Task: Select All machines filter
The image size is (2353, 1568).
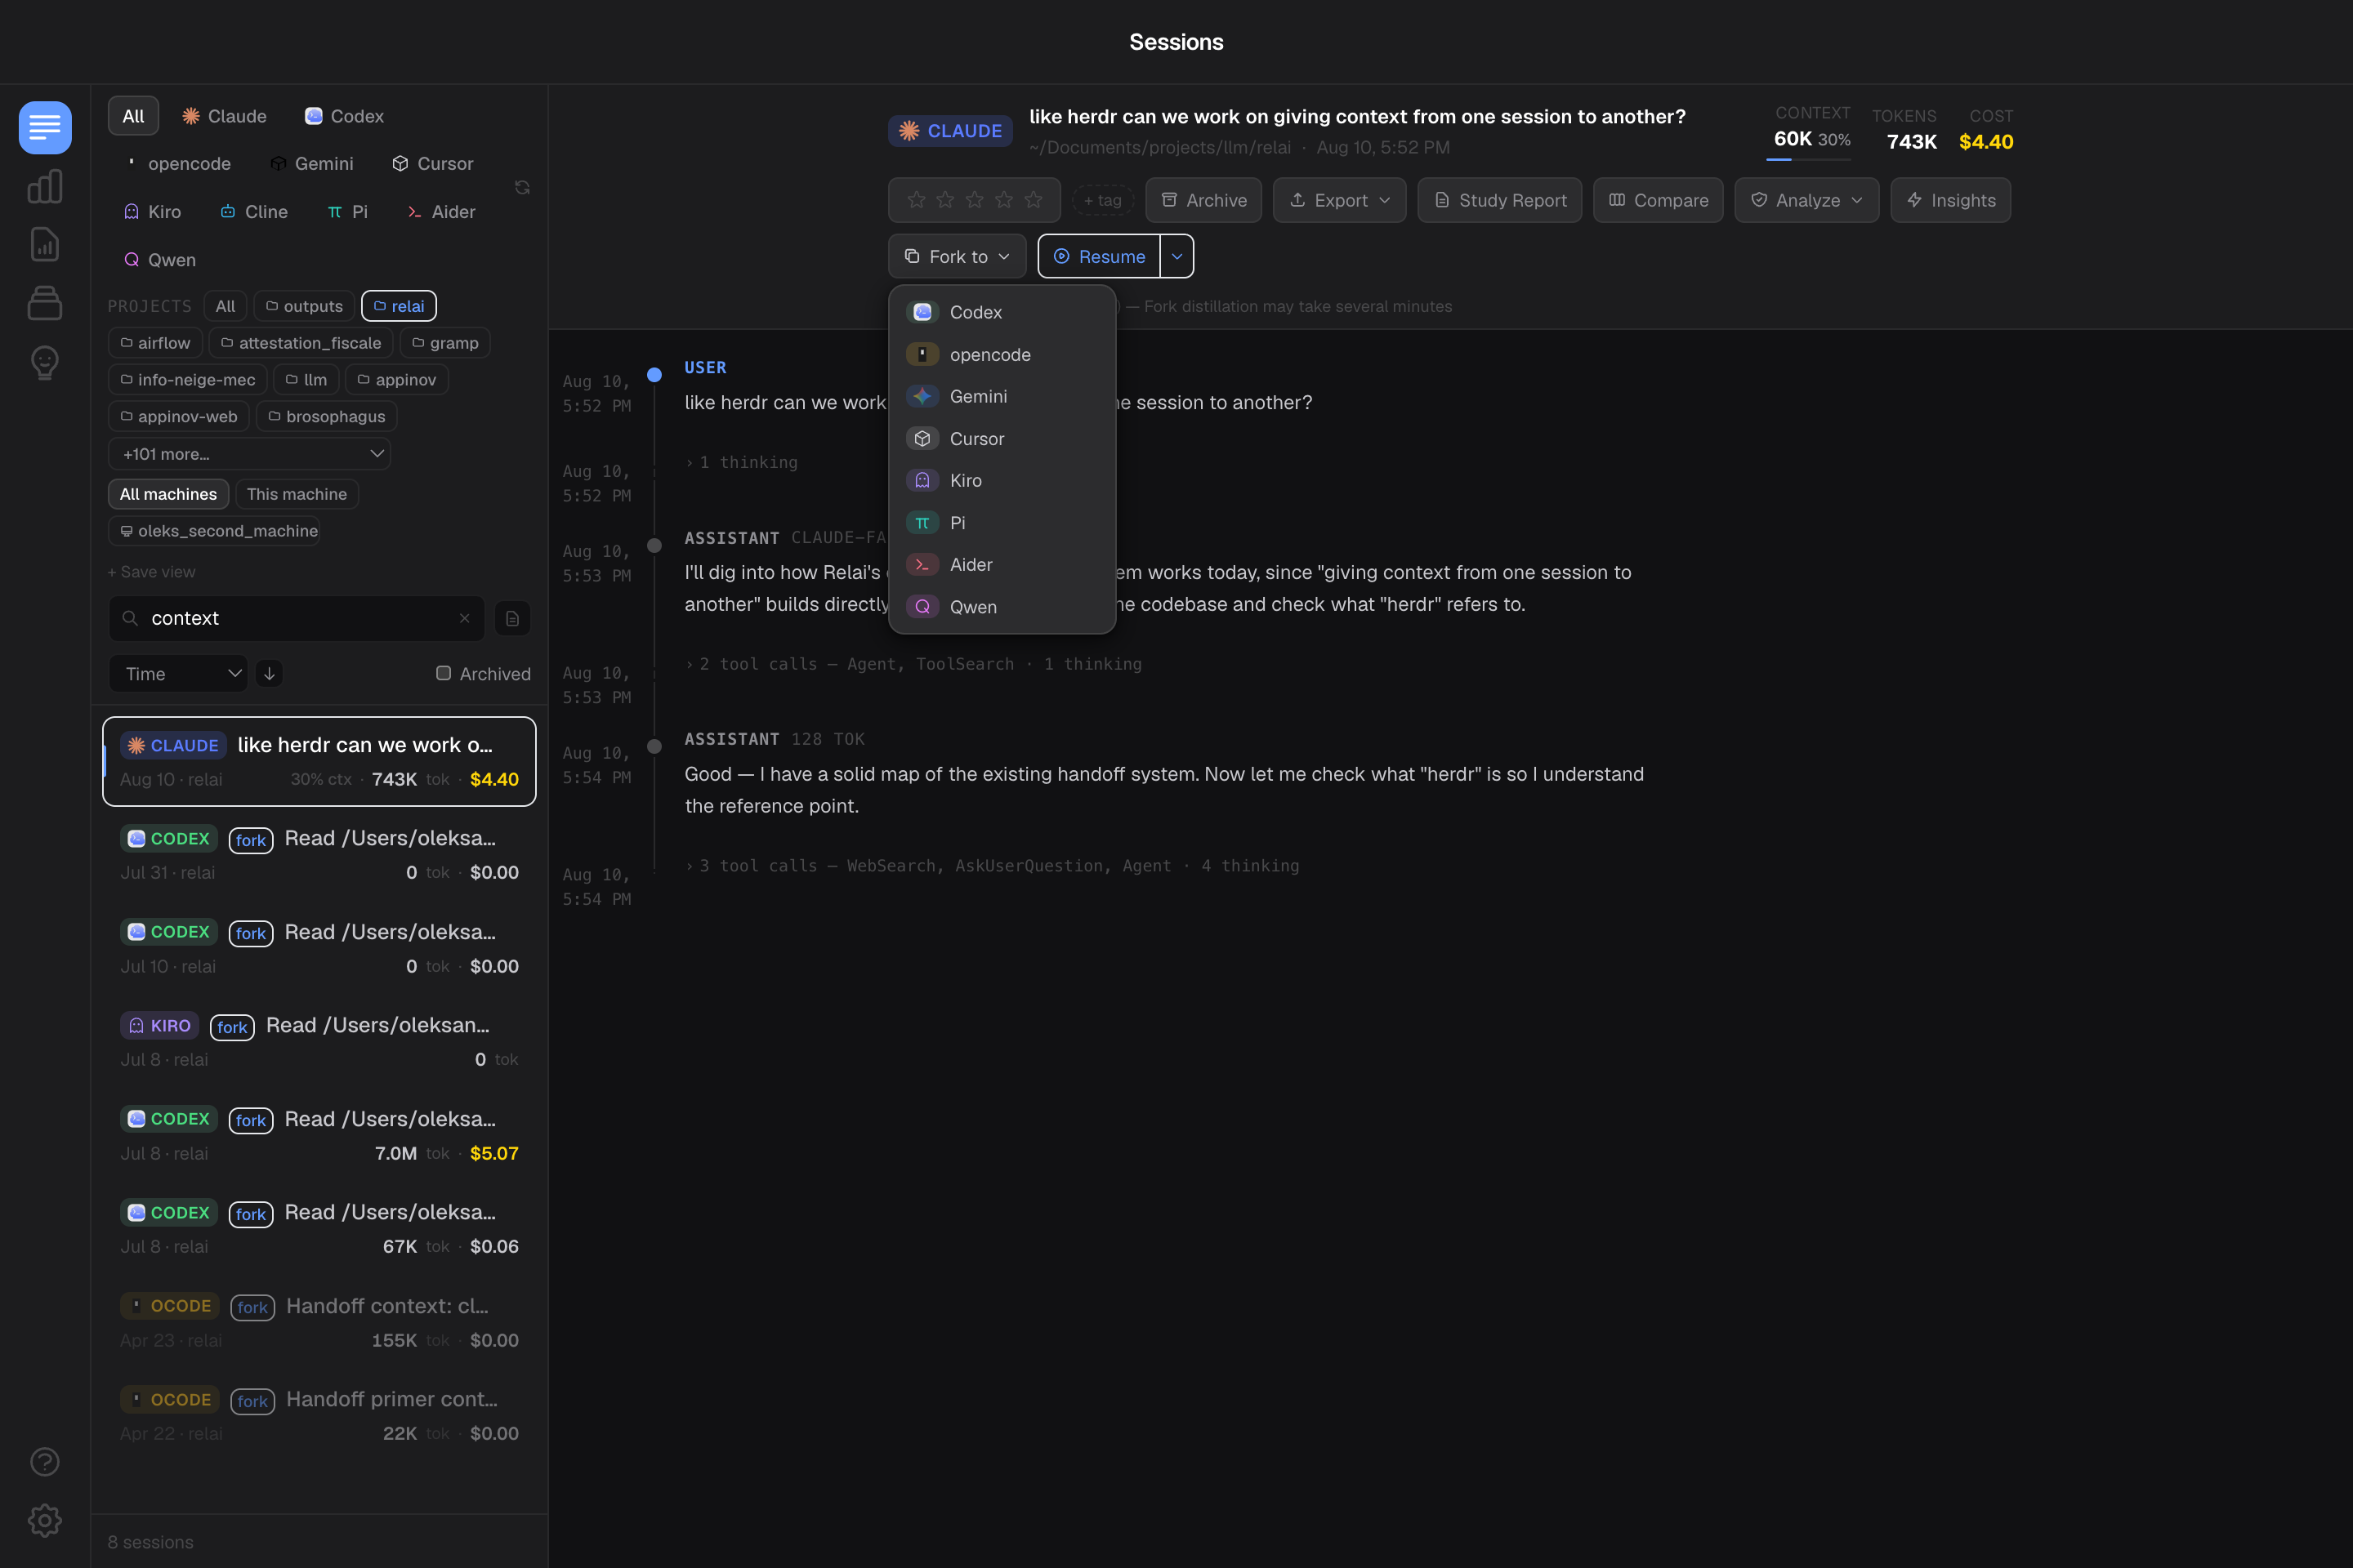Action: click(168, 494)
